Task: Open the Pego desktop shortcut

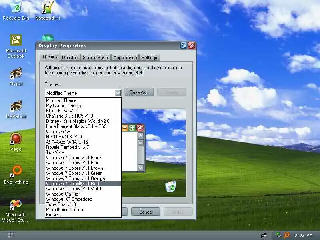Action: pyautogui.click(x=16, y=142)
